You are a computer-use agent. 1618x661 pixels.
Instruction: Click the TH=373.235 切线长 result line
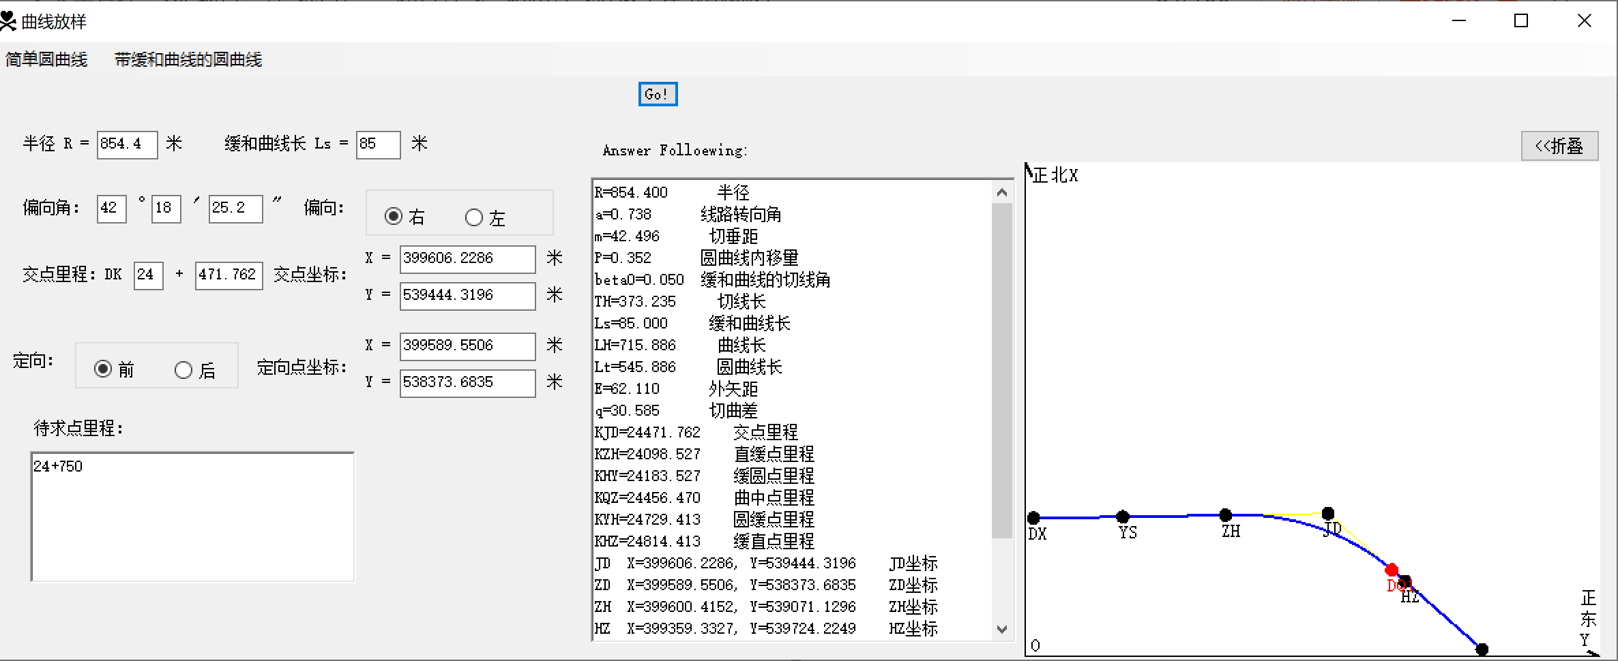coord(680,302)
